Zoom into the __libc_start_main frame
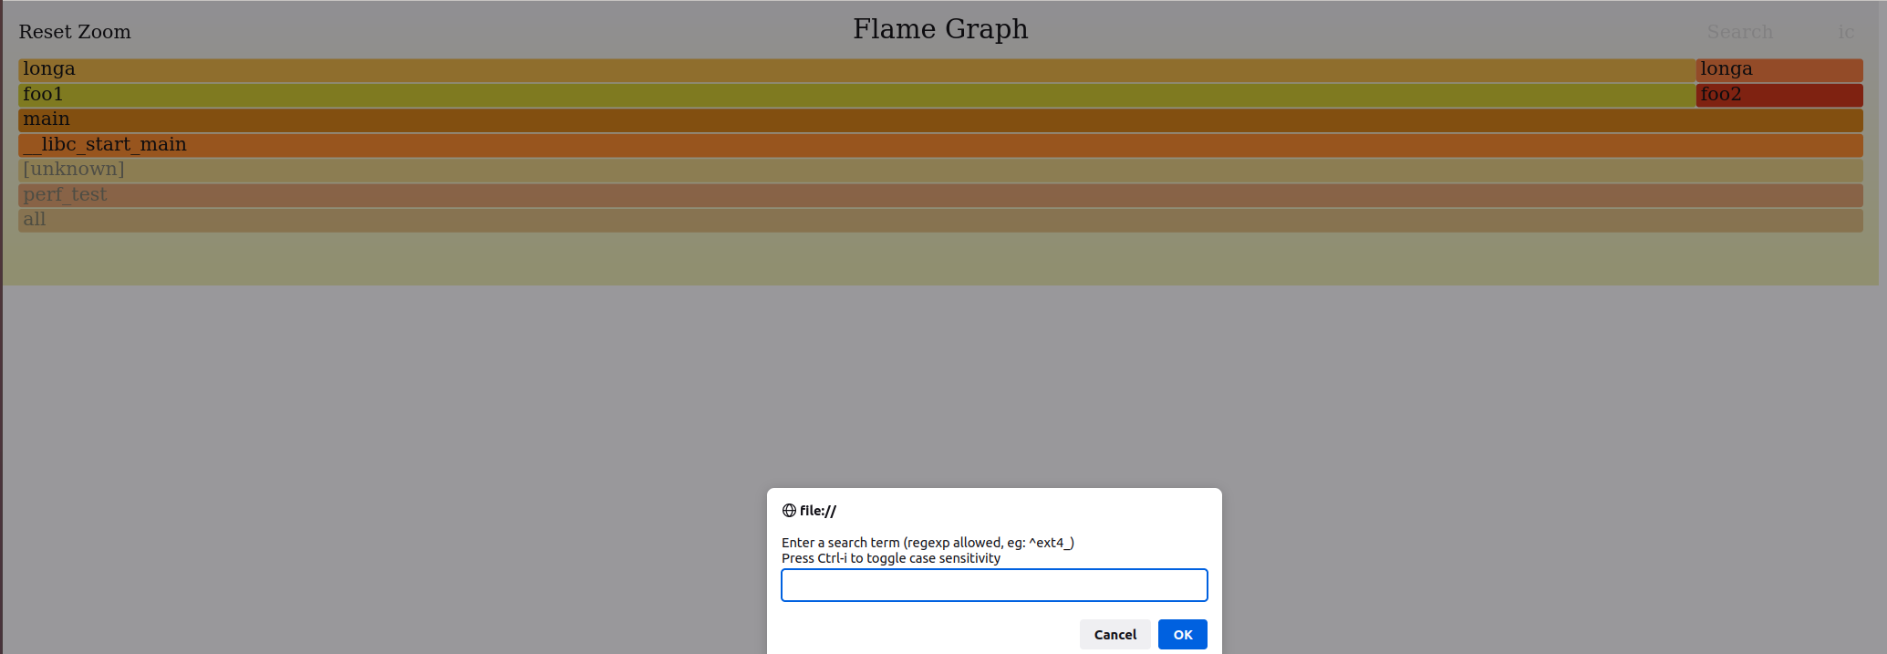 tap(939, 145)
